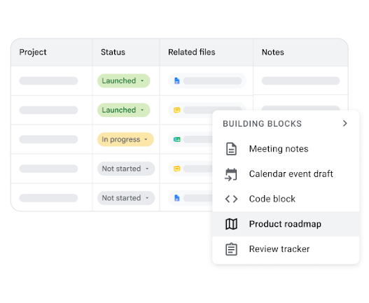Choose Calendar event draft from menu
The image size is (369, 303).
pyautogui.click(x=286, y=174)
